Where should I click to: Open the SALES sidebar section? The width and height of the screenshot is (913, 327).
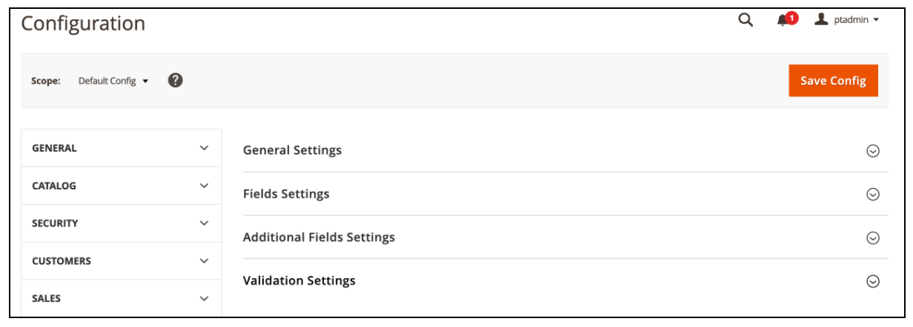[47, 299]
